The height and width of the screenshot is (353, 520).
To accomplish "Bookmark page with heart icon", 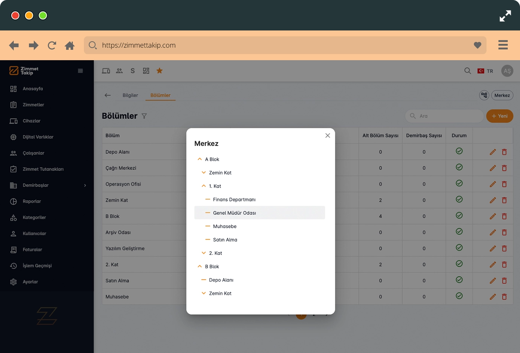I will tap(478, 45).
